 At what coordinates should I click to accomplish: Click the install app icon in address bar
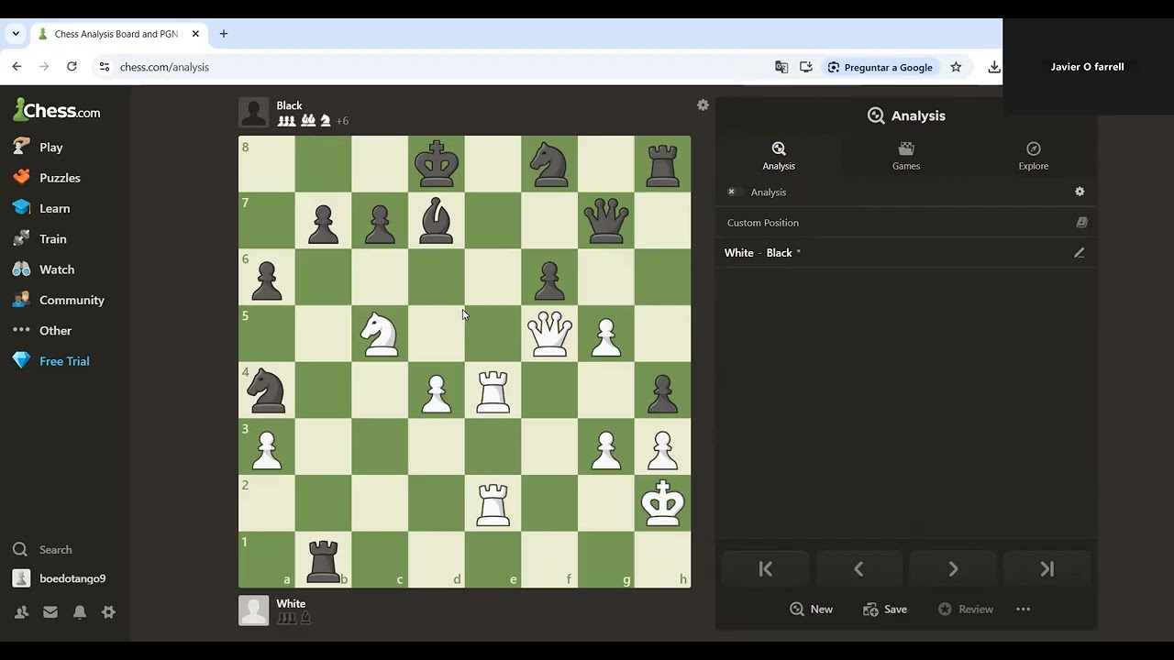coord(806,67)
